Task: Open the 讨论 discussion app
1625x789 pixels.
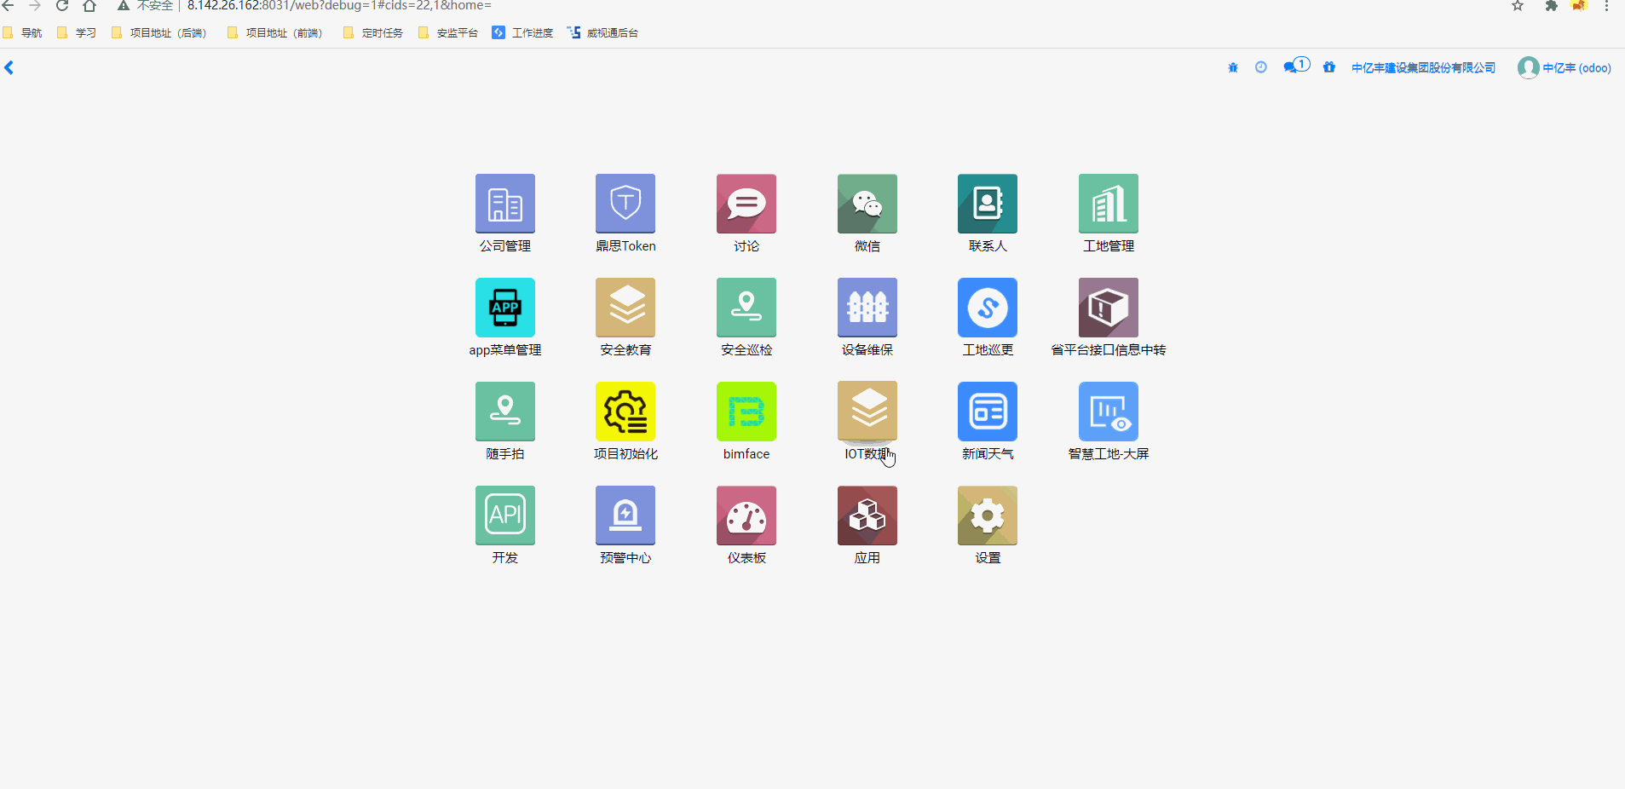Action: 746,204
